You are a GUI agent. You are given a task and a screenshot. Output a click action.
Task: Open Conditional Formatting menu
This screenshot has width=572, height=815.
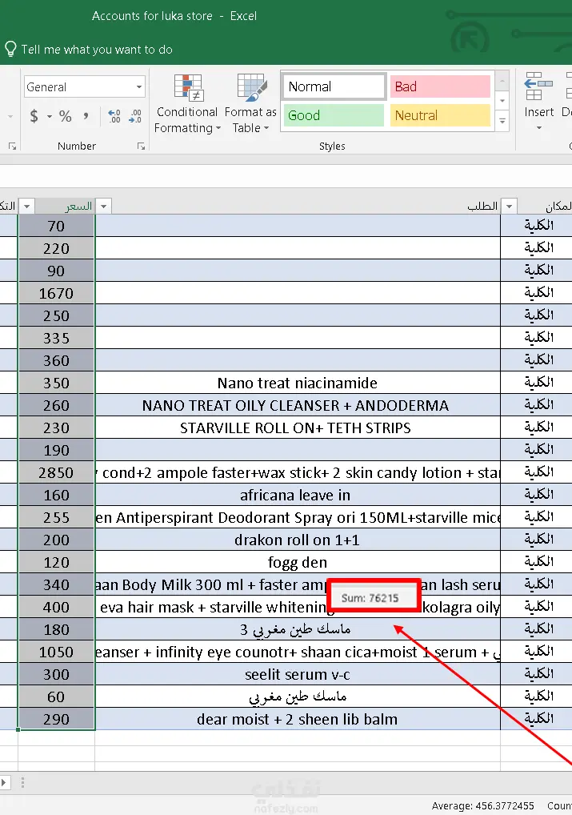click(187, 103)
